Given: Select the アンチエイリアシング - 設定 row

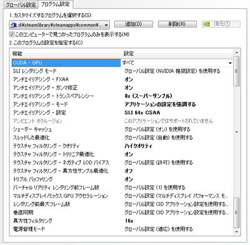Looking at the screenshot, I should point(122,112).
